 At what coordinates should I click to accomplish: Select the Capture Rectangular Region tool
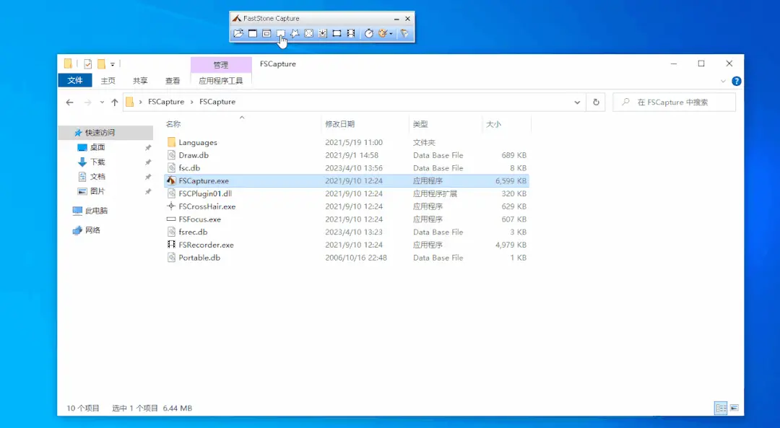[282, 32]
